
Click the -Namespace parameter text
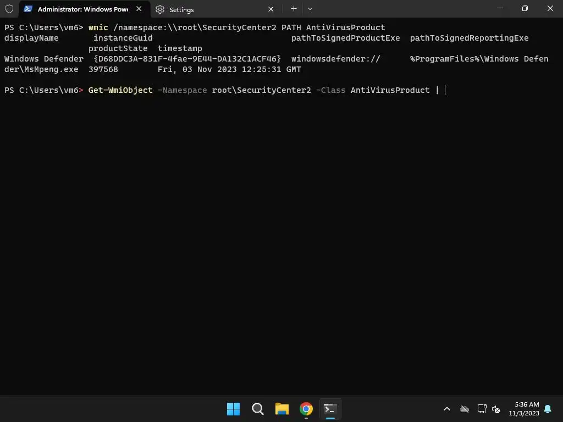(182, 90)
